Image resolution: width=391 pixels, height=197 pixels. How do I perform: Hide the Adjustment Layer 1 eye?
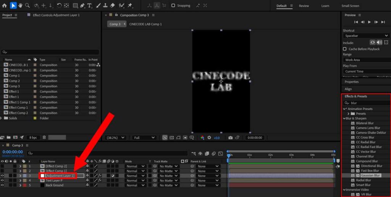(x=2, y=176)
